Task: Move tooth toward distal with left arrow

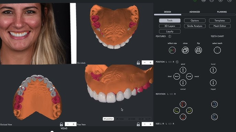Action: [176, 77]
